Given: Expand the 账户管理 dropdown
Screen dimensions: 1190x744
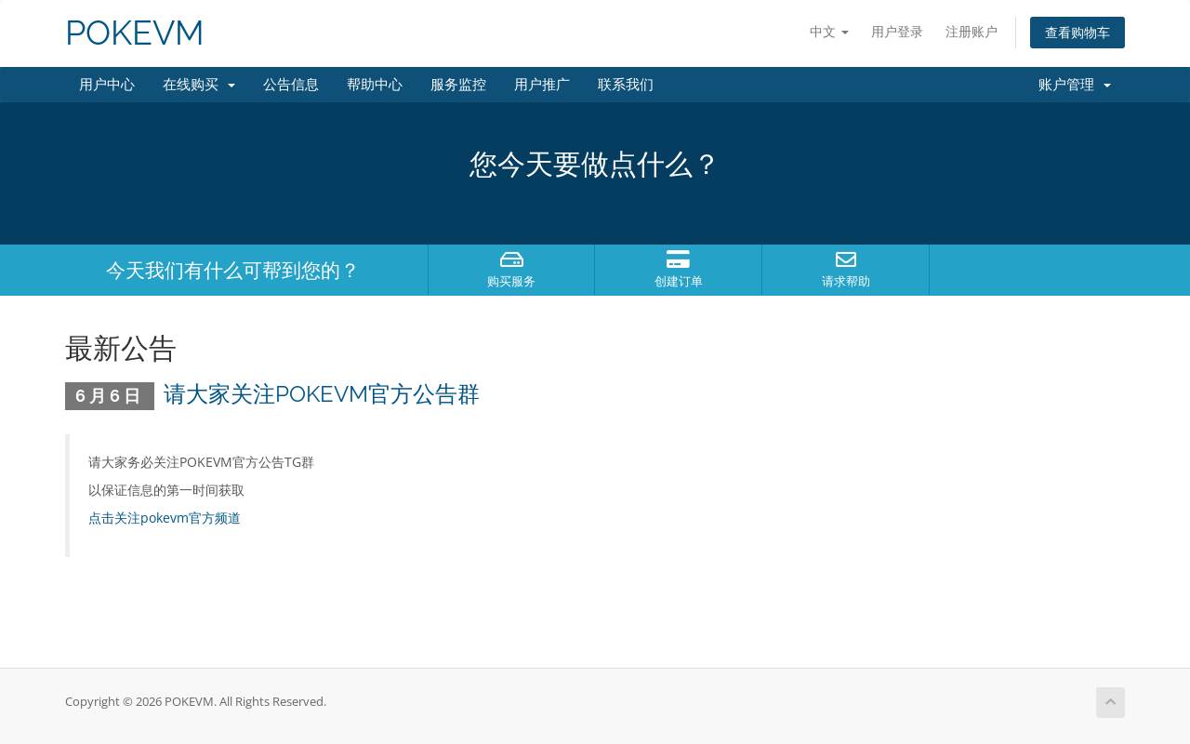Looking at the screenshot, I should (1075, 85).
